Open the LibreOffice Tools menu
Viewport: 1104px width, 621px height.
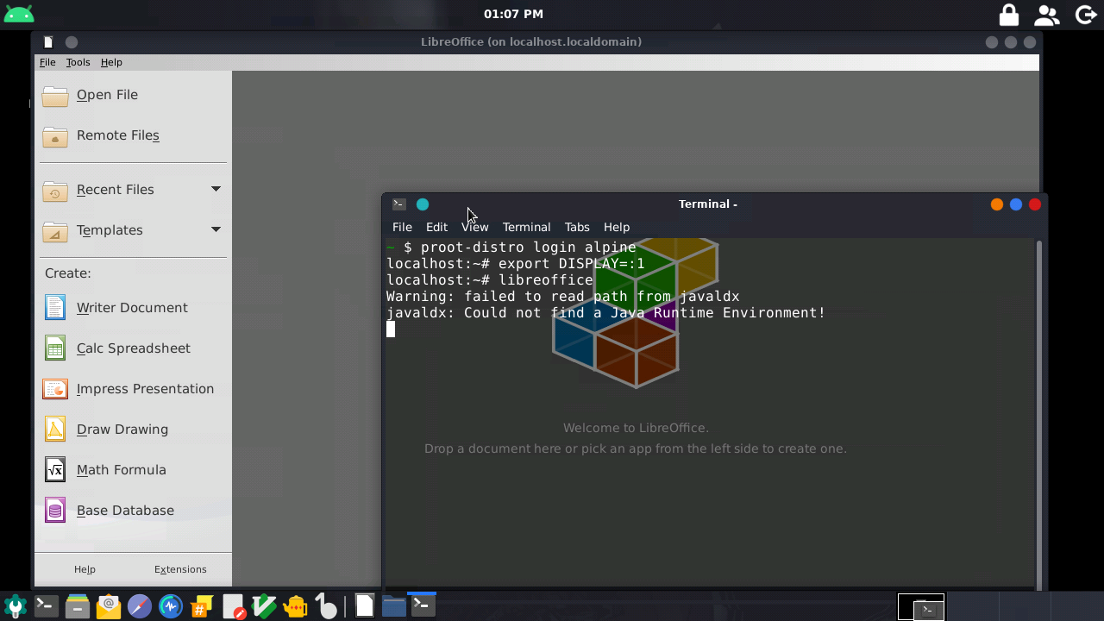[x=78, y=62]
